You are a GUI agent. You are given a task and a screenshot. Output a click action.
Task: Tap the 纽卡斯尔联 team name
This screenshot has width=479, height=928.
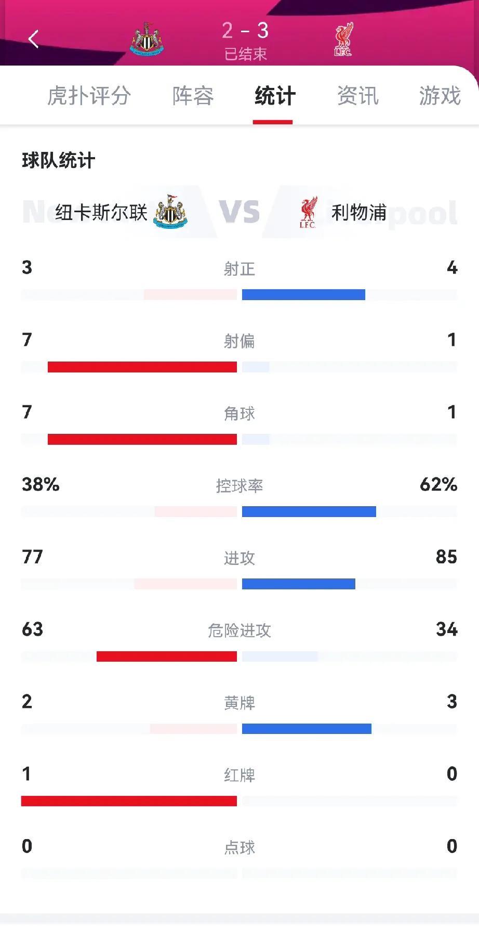101,212
